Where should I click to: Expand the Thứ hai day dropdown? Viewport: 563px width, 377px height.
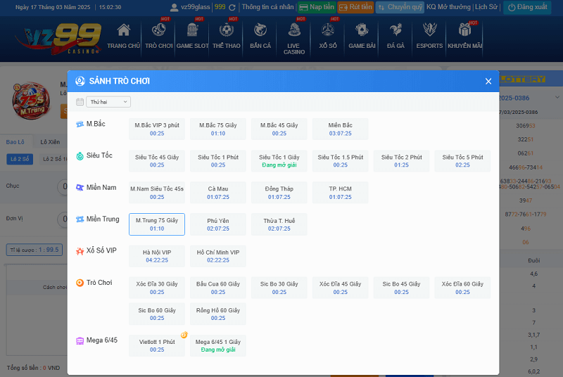tap(108, 102)
